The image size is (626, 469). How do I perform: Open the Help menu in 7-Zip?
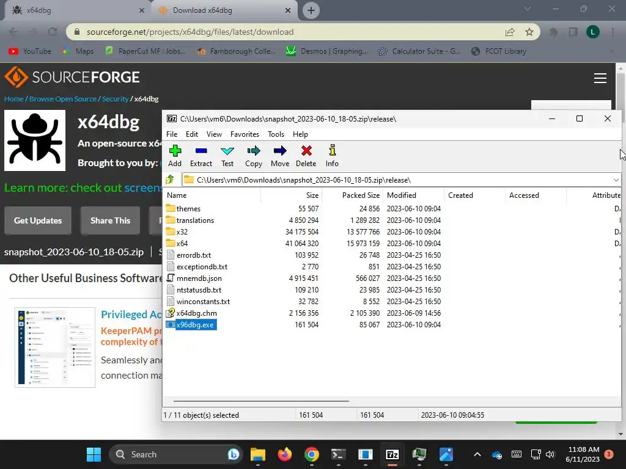(x=300, y=134)
